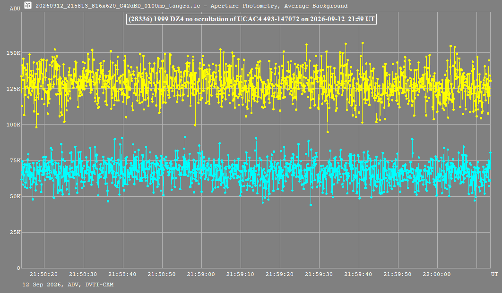
Task: Click the '21:58:50' time axis label
Action: tap(162, 274)
